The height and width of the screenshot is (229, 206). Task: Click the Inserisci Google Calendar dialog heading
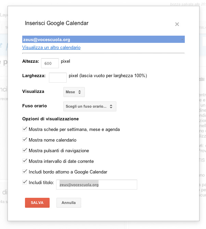click(57, 23)
